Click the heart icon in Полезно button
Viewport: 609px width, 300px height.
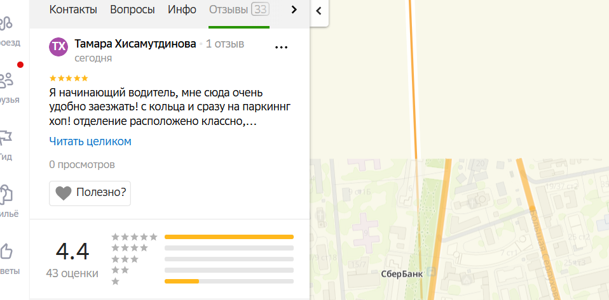pyautogui.click(x=64, y=193)
